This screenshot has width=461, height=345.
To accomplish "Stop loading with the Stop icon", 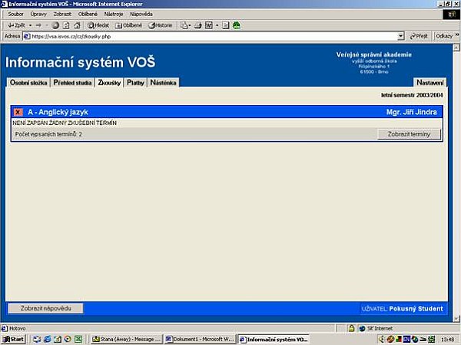I will 55,25.
